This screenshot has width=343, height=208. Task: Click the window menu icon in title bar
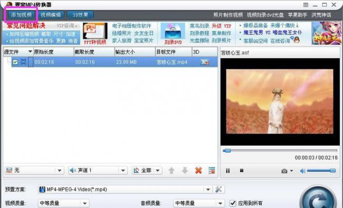click(x=306, y=5)
